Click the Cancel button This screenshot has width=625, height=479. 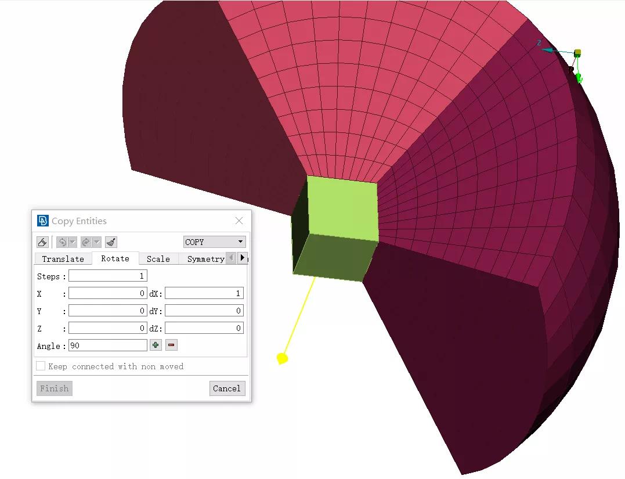pos(227,388)
